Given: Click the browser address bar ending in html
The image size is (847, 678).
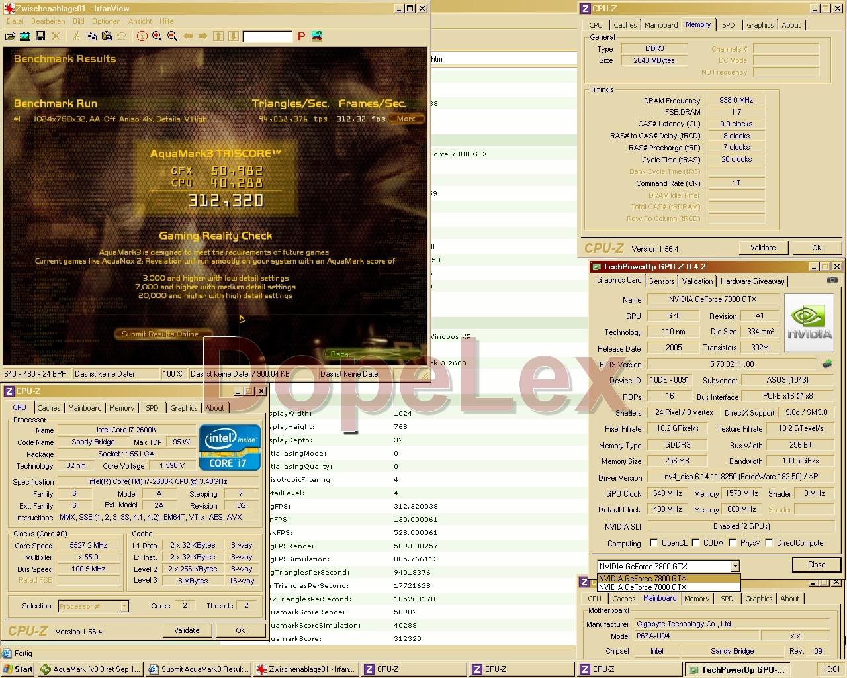Looking at the screenshot, I should click(x=503, y=59).
